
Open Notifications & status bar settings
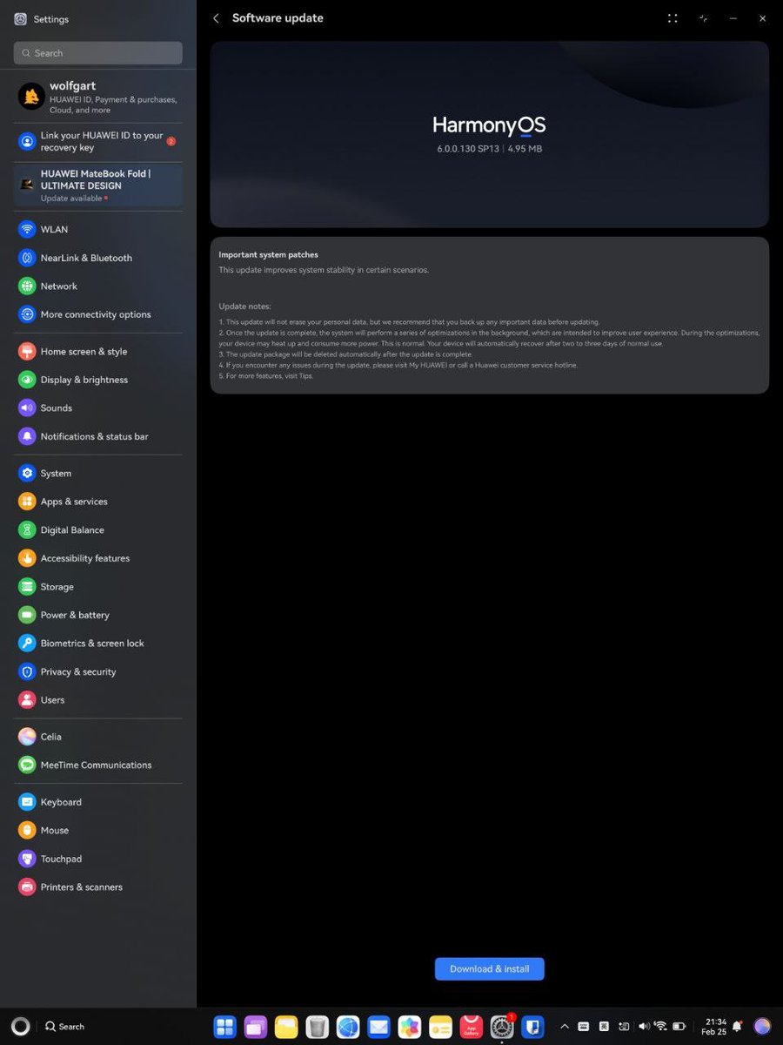click(x=97, y=436)
